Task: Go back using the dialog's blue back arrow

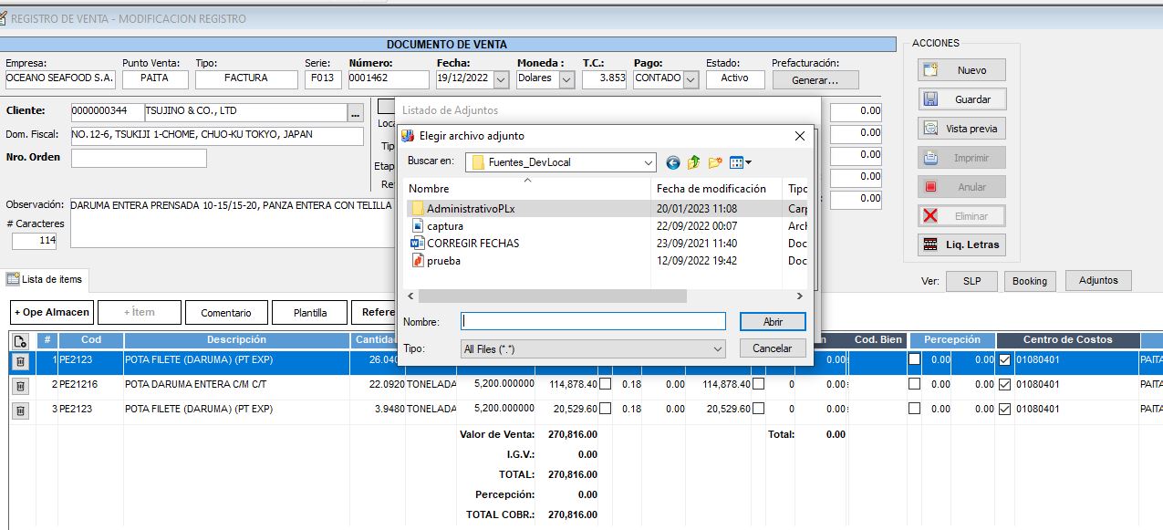Action: coord(673,162)
